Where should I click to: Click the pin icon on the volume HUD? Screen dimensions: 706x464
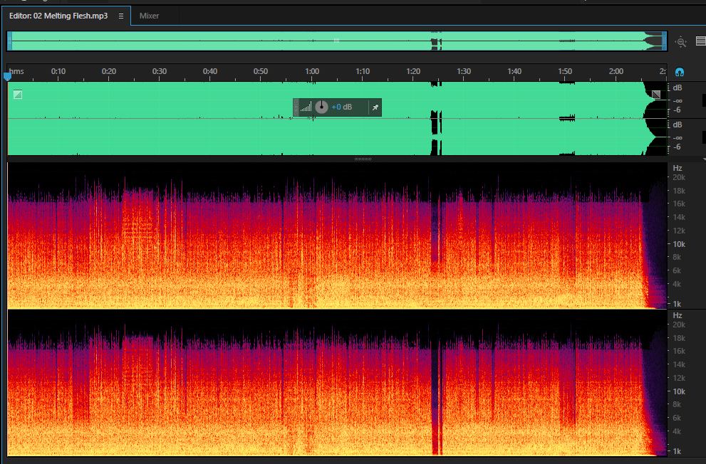pos(375,107)
